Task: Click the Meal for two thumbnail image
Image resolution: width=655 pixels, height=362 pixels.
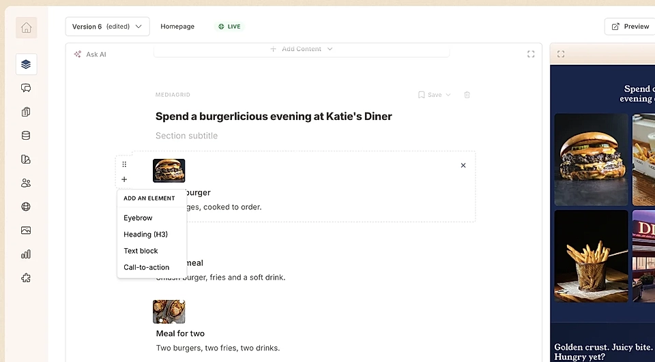Action: pos(169,312)
